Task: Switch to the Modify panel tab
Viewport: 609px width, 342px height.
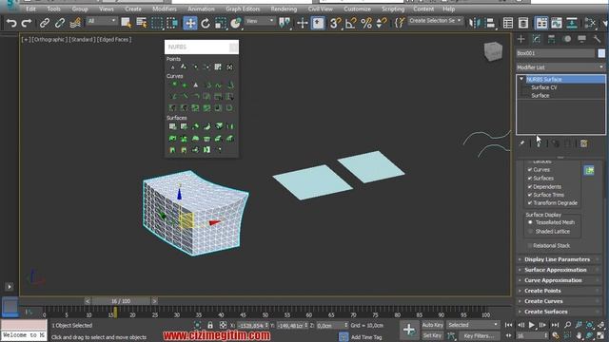Action: pyautogui.click(x=537, y=39)
